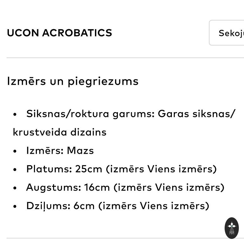244x244 pixels.
Task: Click the bullet before 'Izmērs: Mazs'
Action: (x=15, y=151)
